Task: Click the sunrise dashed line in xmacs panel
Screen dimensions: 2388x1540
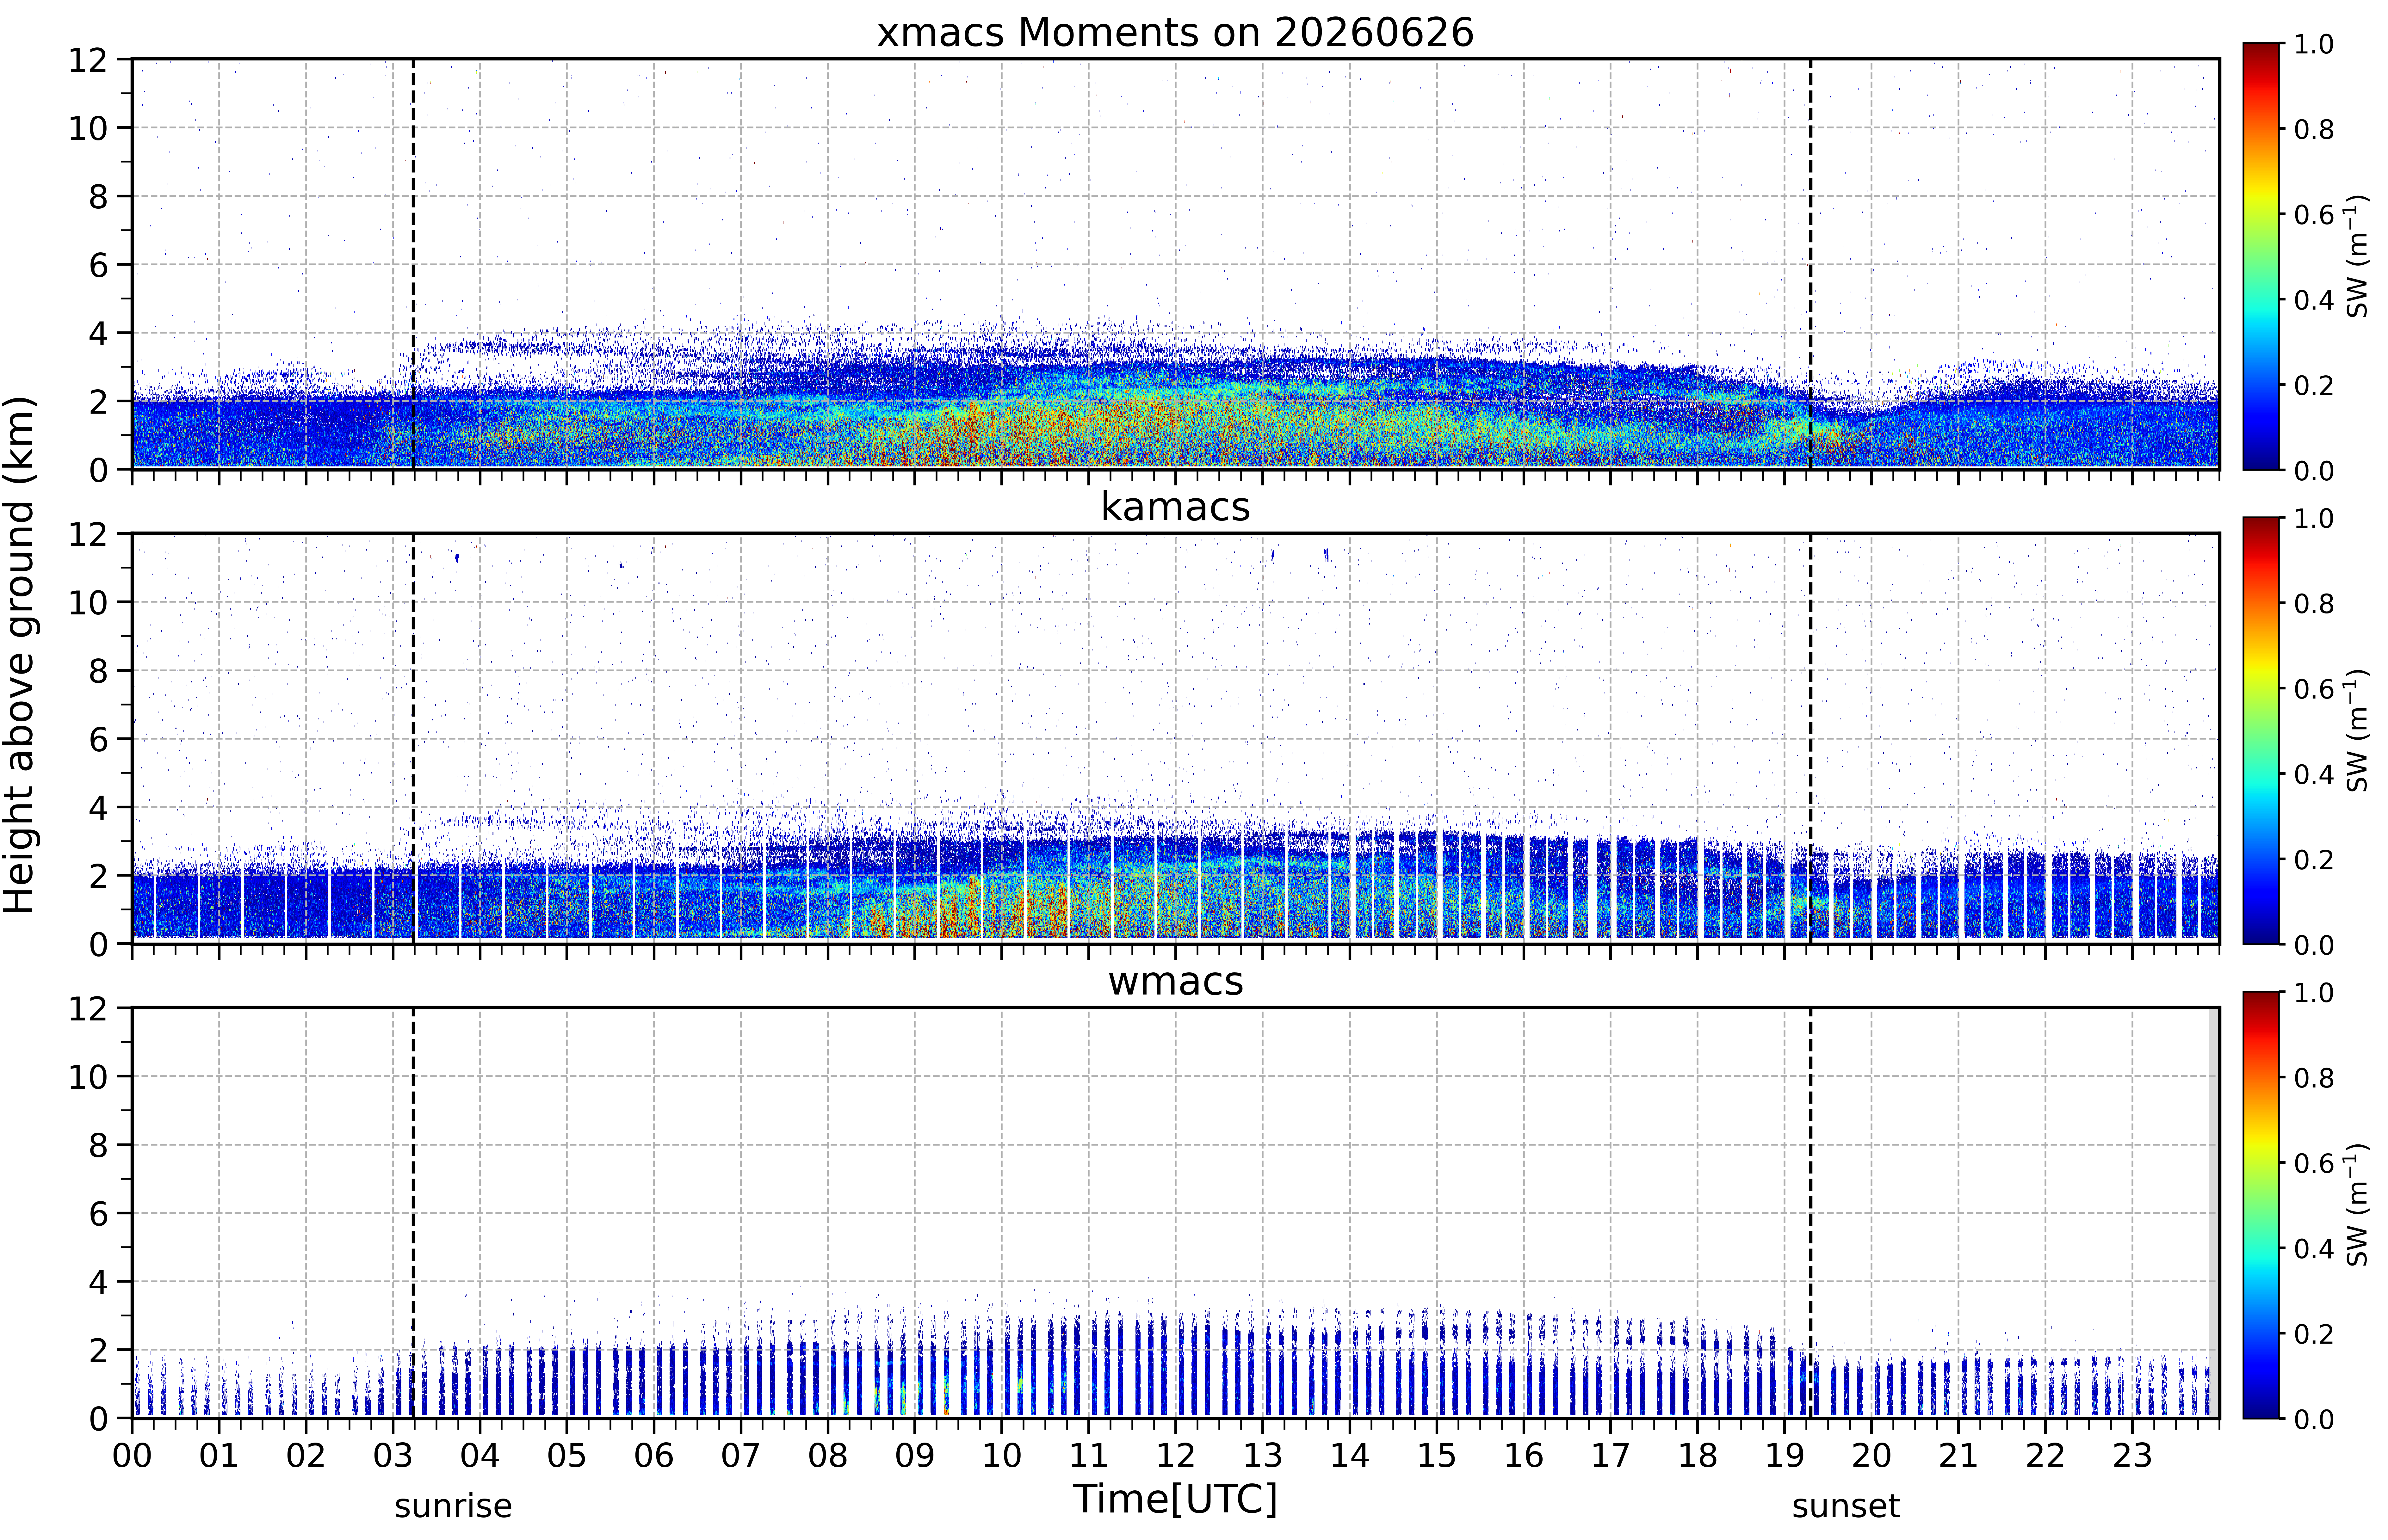Action: [x=413, y=264]
